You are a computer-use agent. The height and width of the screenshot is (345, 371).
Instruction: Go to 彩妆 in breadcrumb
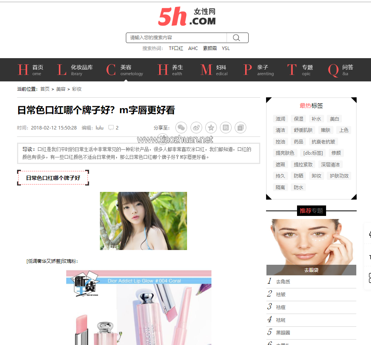77,89
